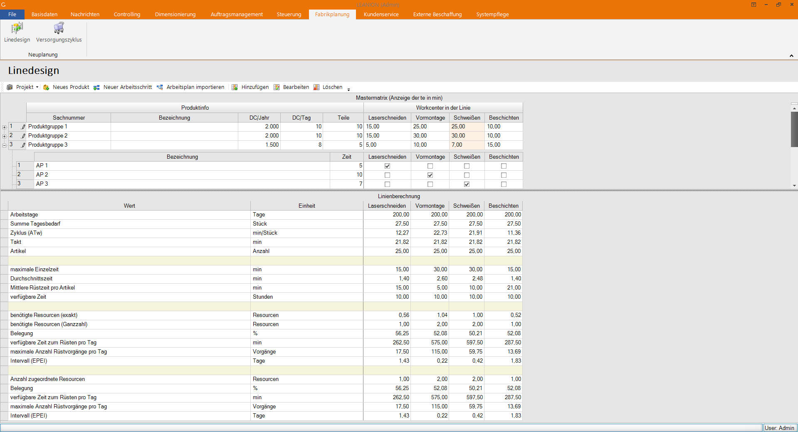This screenshot has width=798, height=432.
Task: Click Hinzufügen button label
Action: (255, 87)
